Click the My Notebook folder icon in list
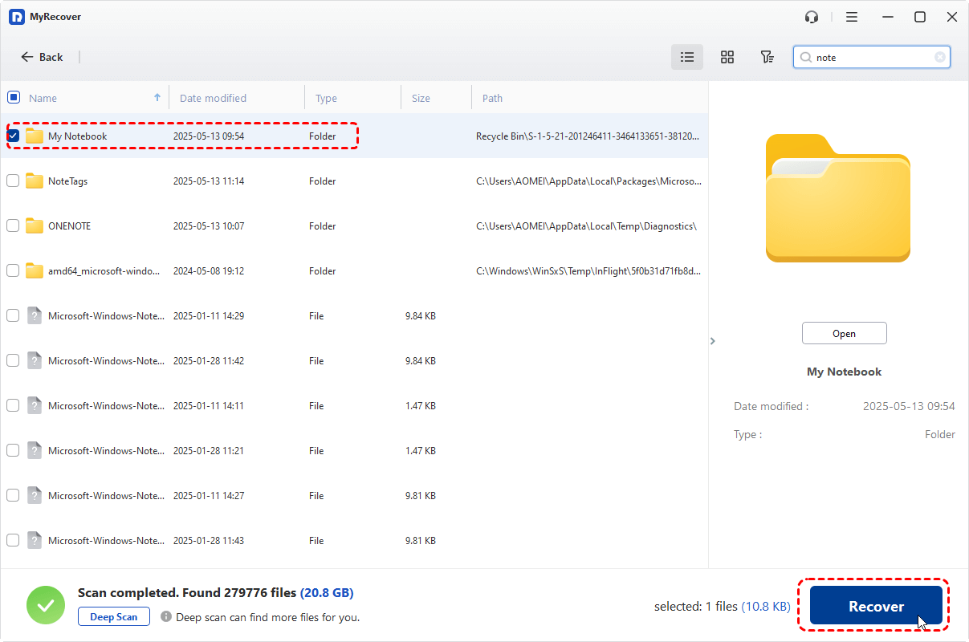The image size is (969, 642). (34, 136)
